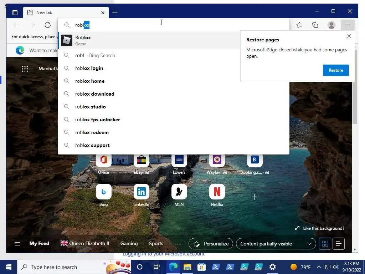Click the page vertical scrollbar
This screenshot has height=274, width=365.
[x=355, y=86]
